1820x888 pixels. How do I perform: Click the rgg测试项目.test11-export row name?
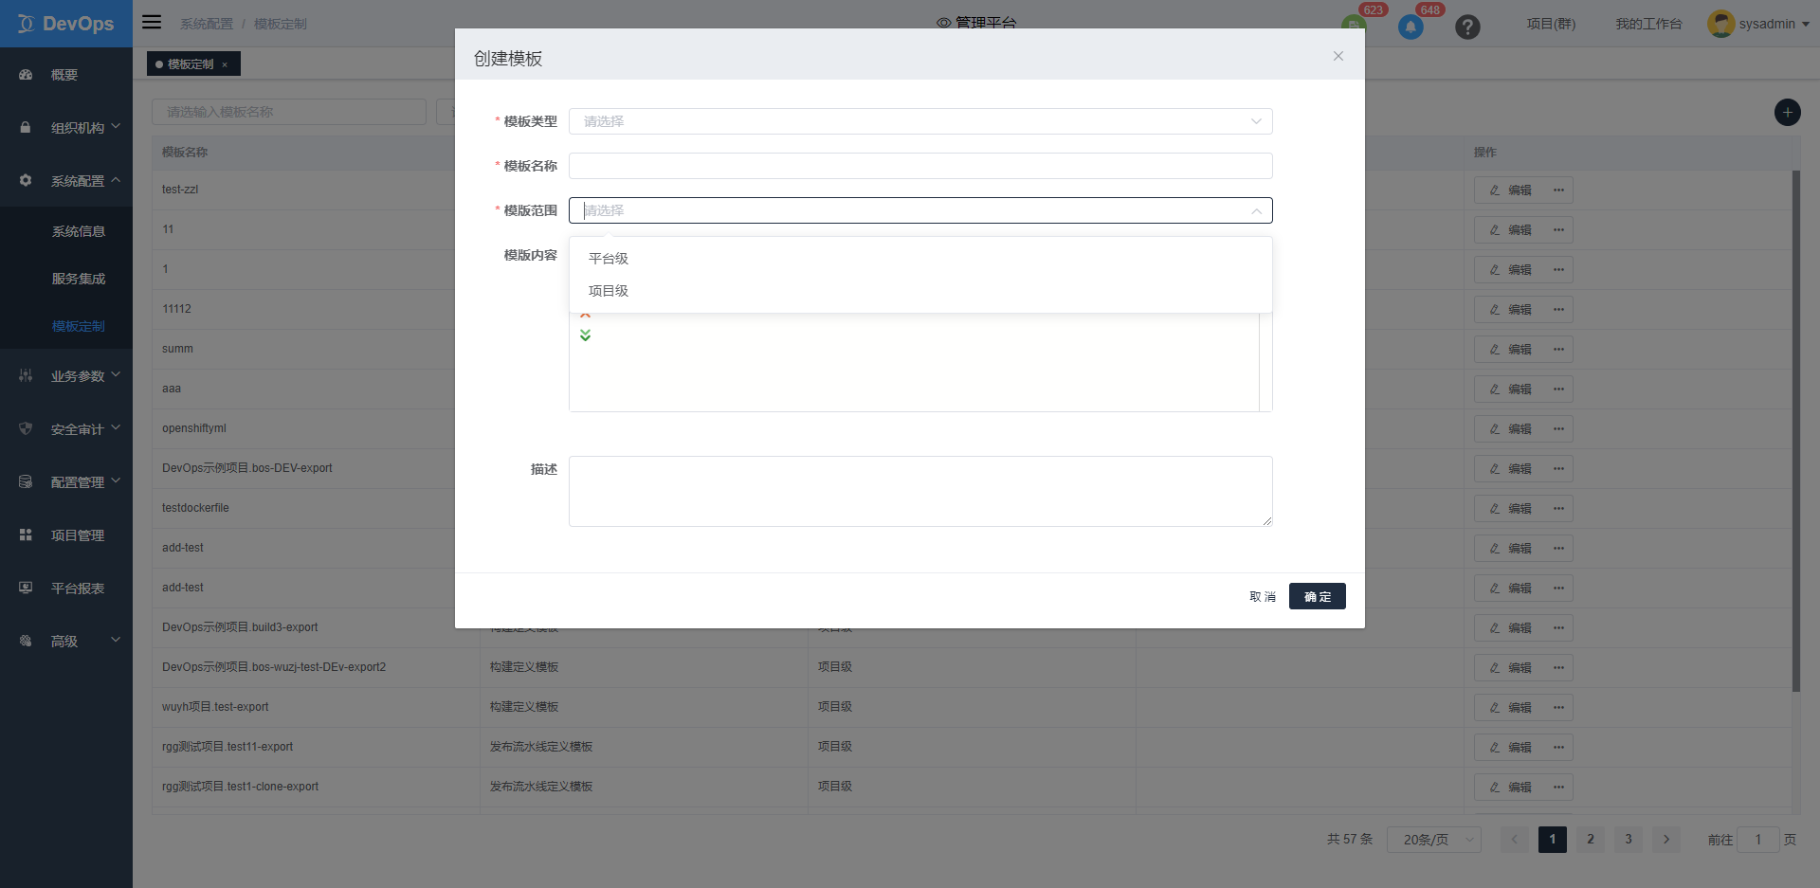(227, 747)
